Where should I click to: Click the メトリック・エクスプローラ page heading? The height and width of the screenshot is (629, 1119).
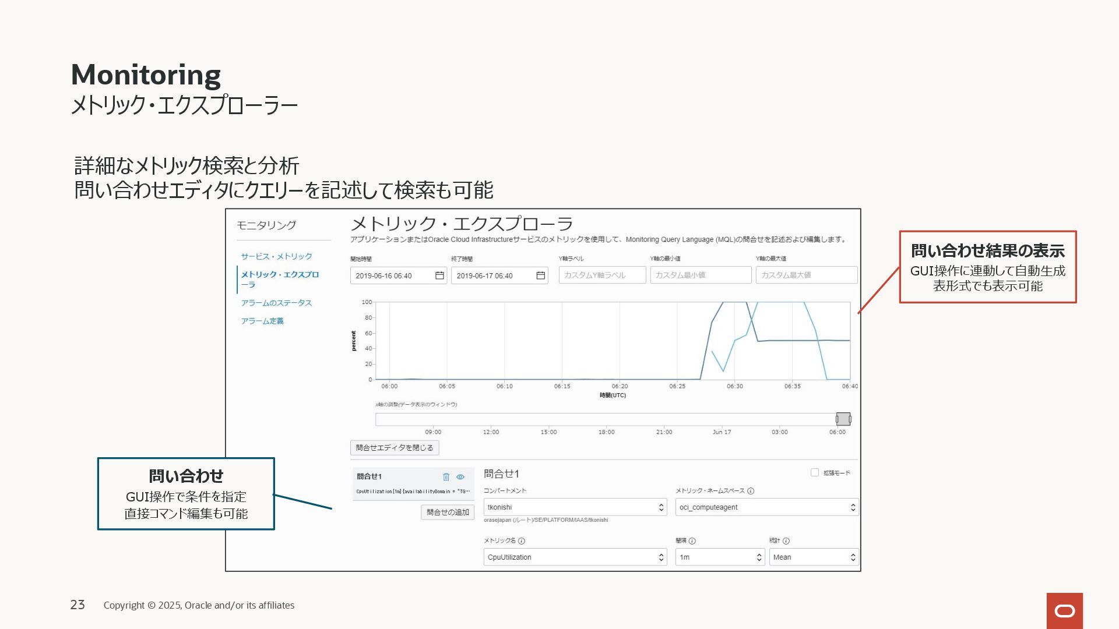pyautogui.click(x=462, y=224)
